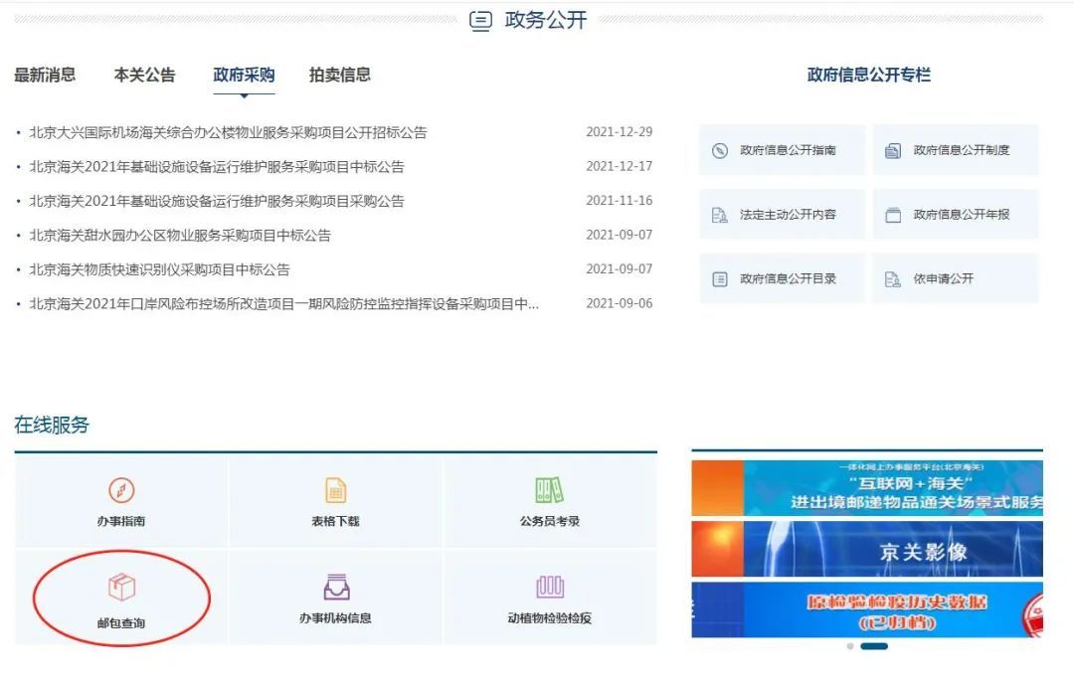Open 政府信息公开制度 label
The height and width of the screenshot is (690, 1074).
tap(962, 150)
